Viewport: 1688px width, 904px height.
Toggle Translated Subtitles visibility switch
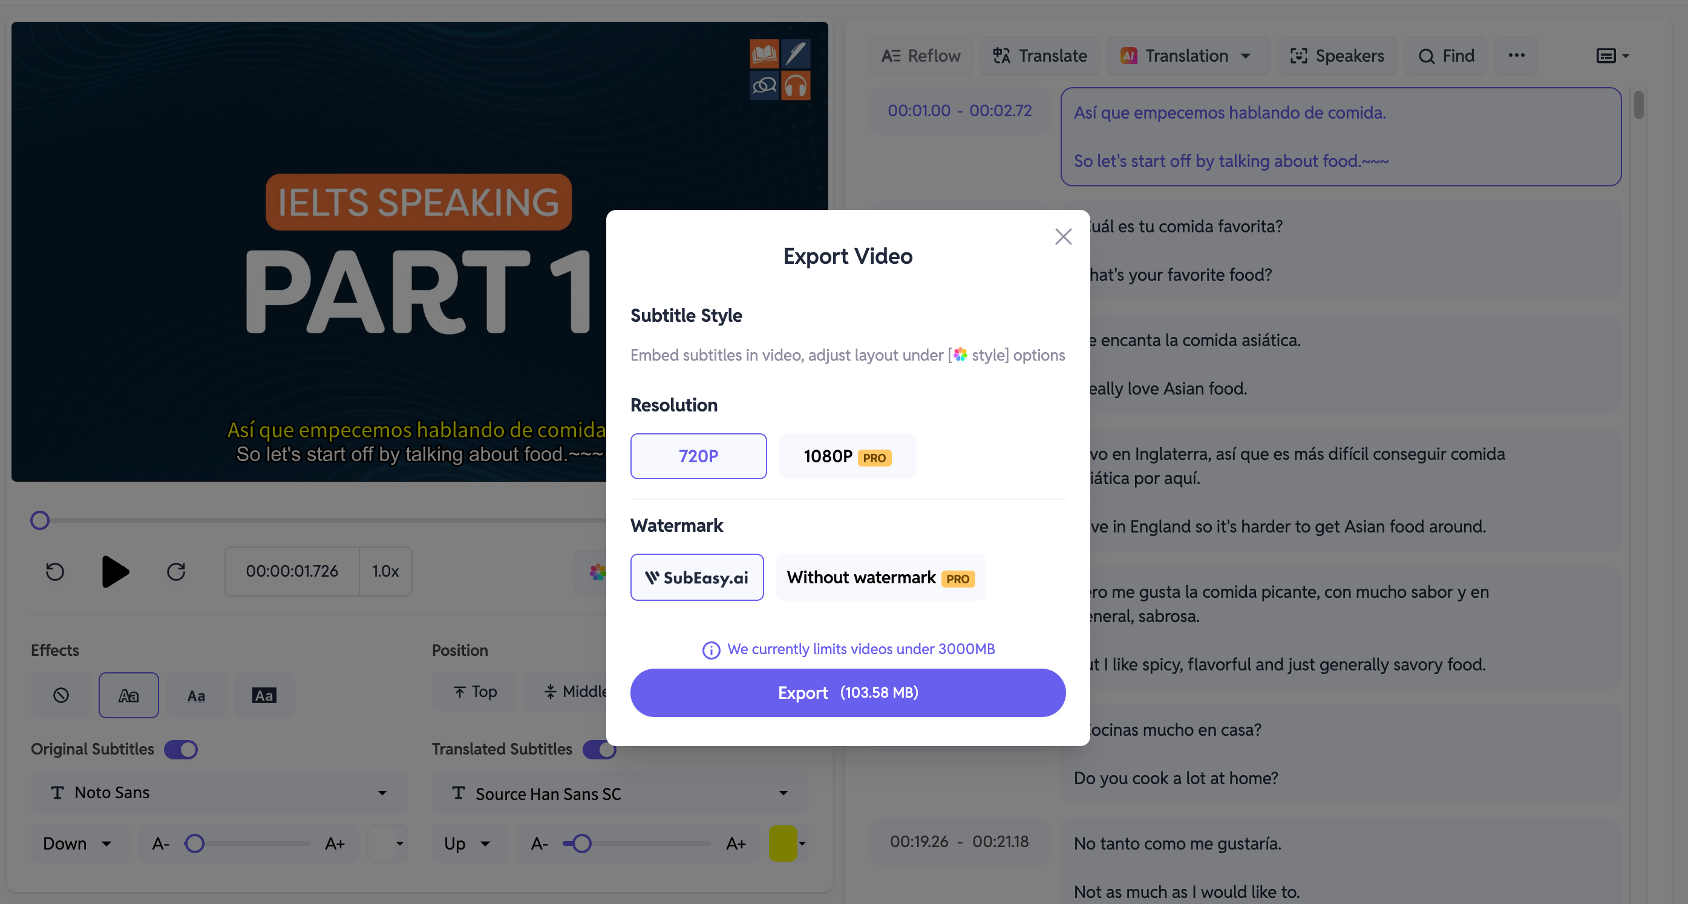(x=600, y=749)
